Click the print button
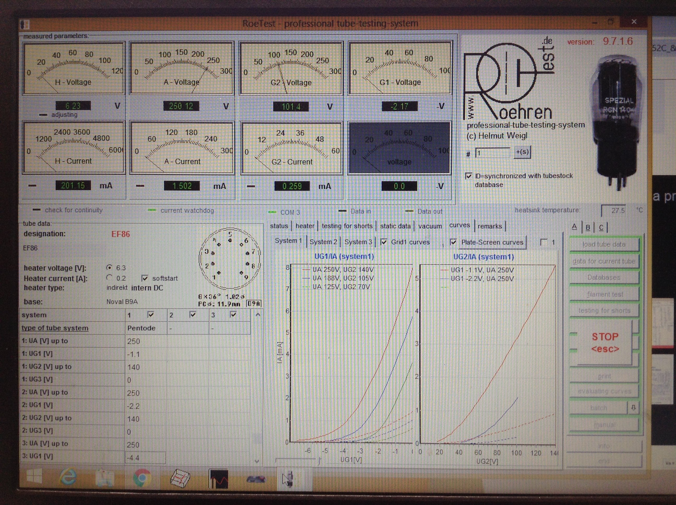 coord(604,376)
